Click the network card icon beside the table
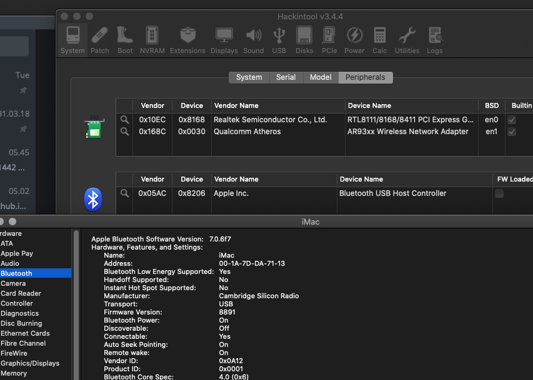 point(94,127)
